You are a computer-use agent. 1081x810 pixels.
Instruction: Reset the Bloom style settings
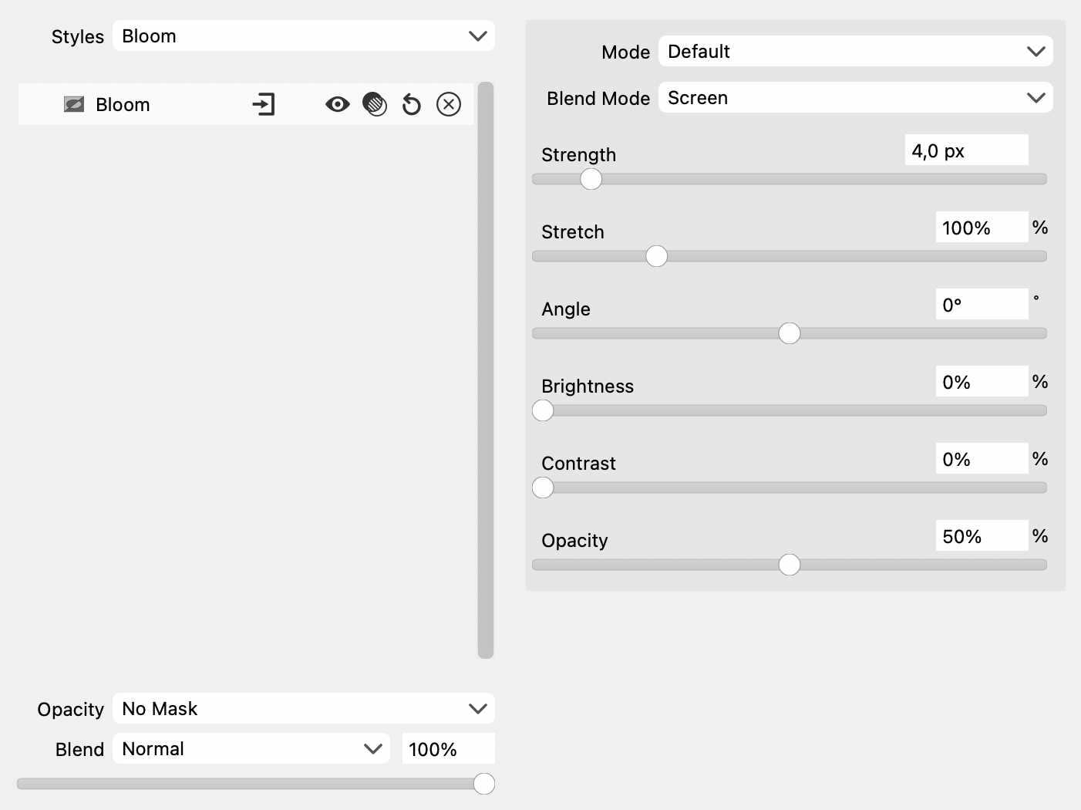pyautogui.click(x=412, y=104)
